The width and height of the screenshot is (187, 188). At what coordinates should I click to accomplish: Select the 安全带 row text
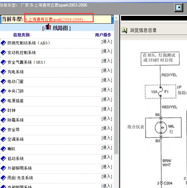click(13, 130)
